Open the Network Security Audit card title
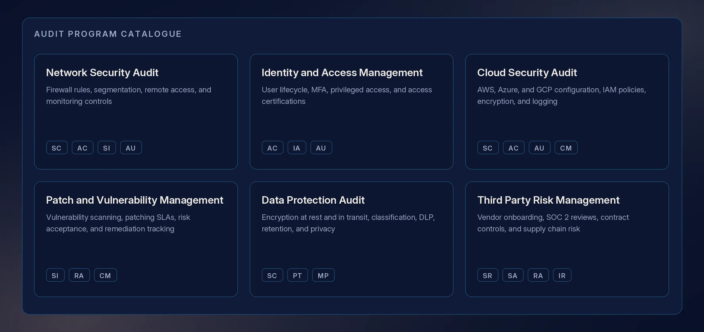 tap(102, 73)
